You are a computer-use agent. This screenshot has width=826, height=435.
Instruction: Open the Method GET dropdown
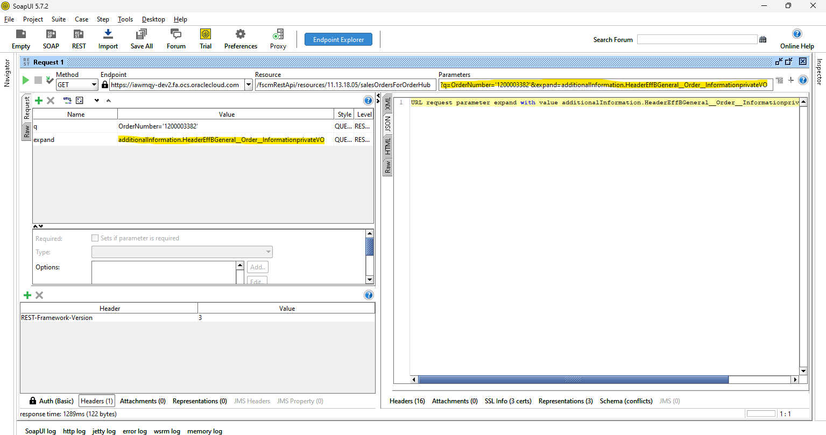pyautogui.click(x=77, y=84)
